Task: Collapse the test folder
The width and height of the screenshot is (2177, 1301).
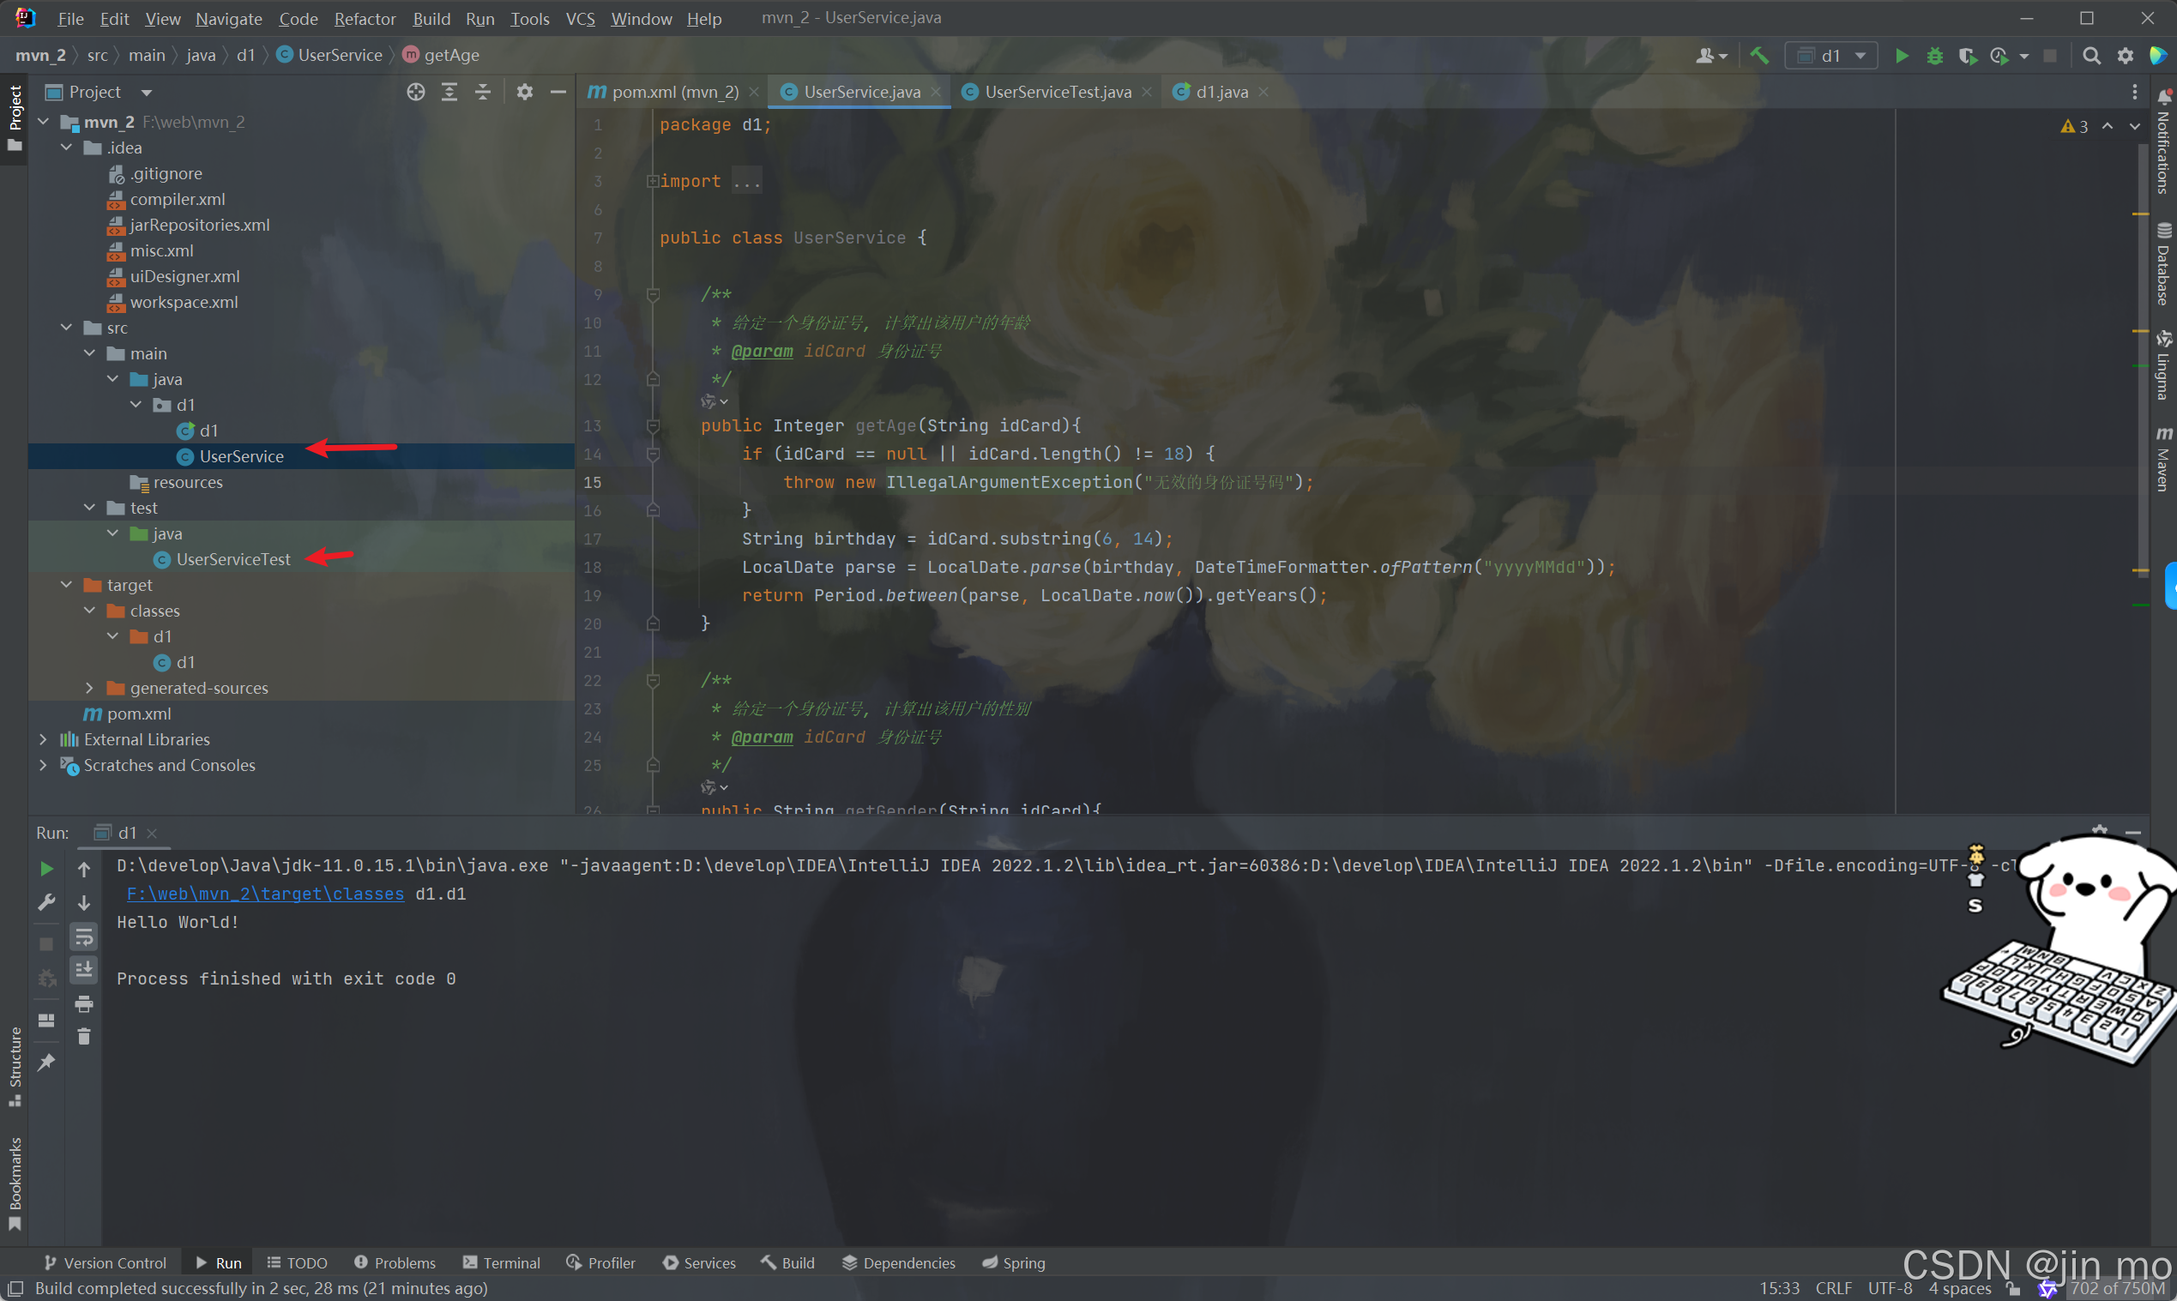Action: pos(89,508)
